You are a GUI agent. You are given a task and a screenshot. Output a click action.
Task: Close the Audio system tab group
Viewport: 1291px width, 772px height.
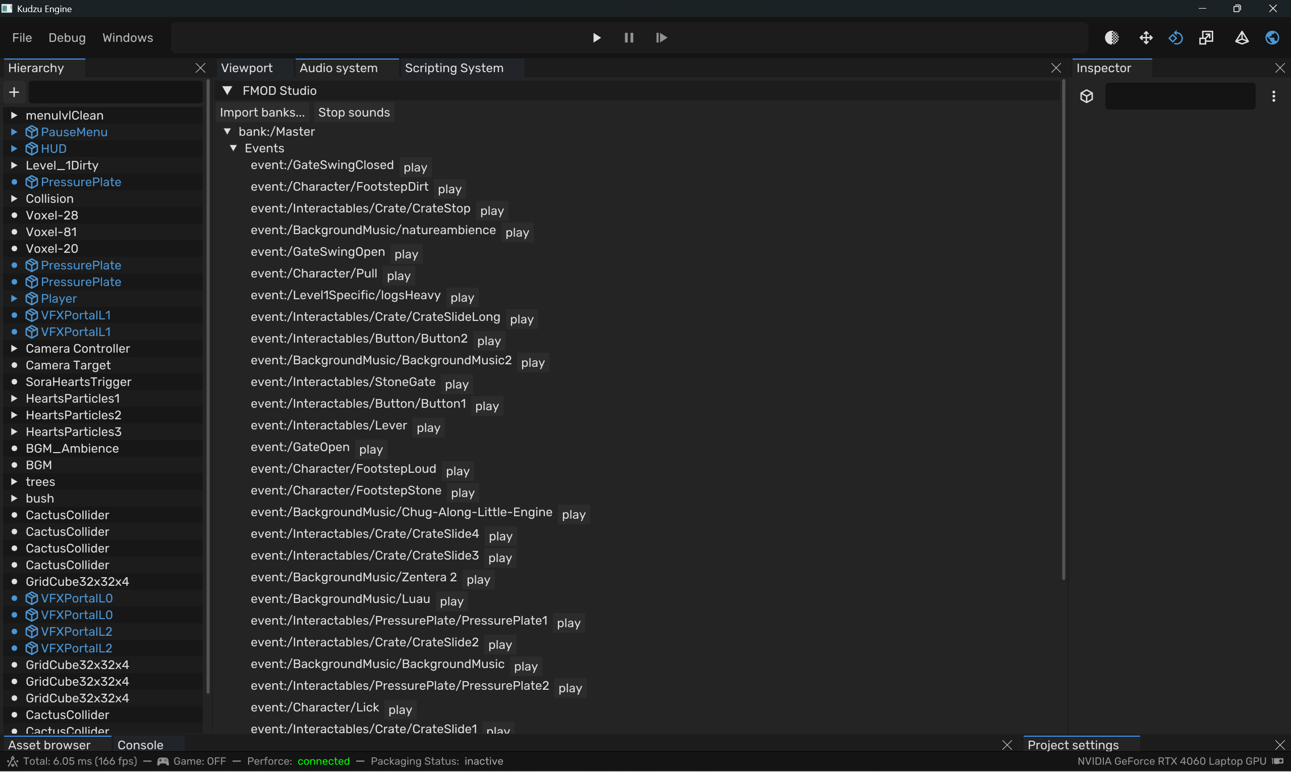coord(1056,68)
